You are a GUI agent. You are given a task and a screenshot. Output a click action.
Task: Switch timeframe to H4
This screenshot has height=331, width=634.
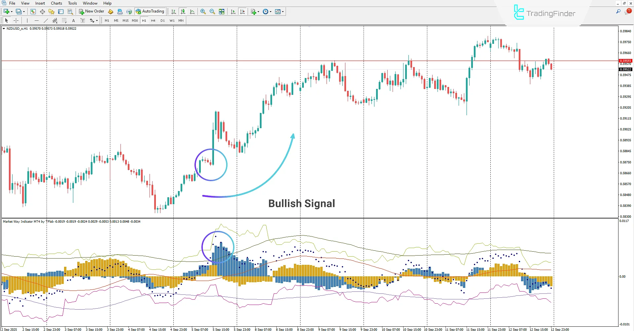tap(153, 20)
